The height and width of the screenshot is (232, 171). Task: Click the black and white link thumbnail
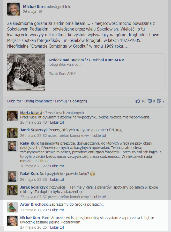[x=26, y=72]
